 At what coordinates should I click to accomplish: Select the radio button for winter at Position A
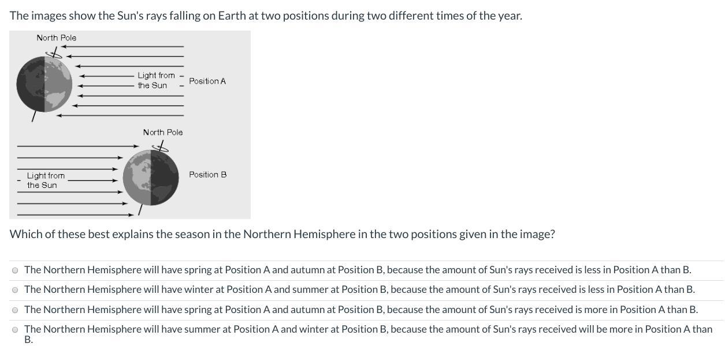point(15,289)
